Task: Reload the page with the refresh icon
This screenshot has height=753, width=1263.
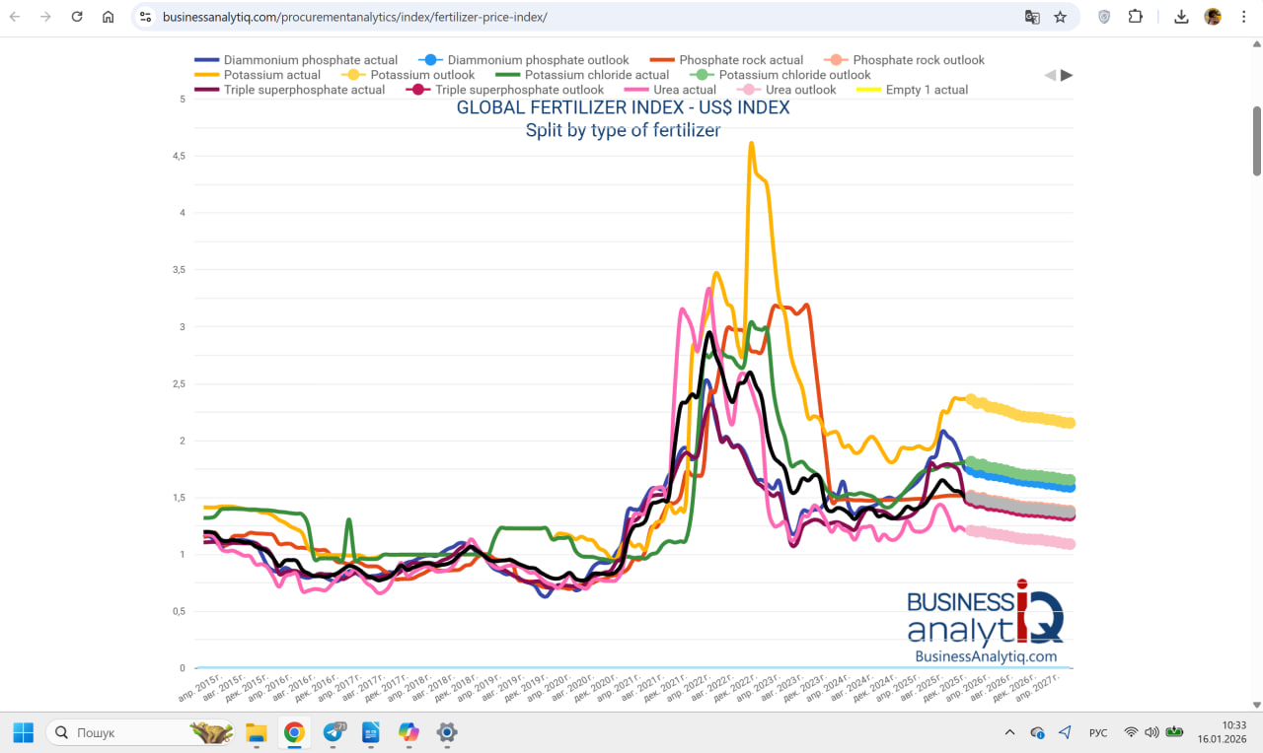Action: pos(77,17)
